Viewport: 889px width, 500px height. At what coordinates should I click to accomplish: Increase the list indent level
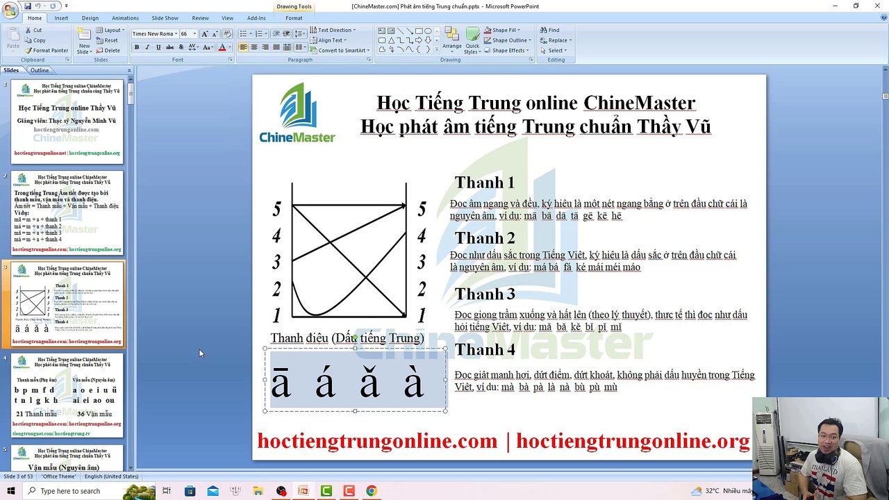coord(286,33)
